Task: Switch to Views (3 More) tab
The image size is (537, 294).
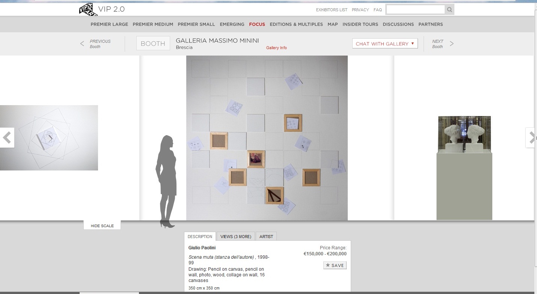Action: coord(236,237)
